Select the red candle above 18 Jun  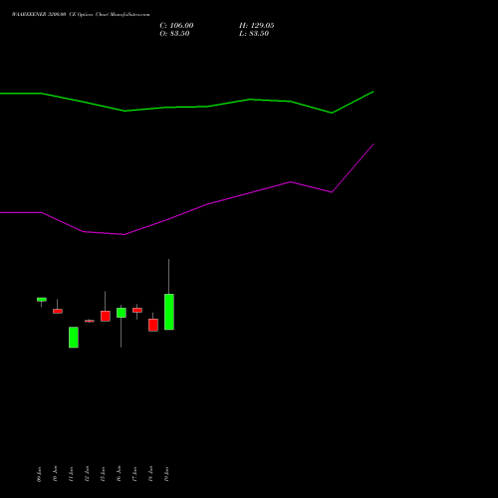point(153,325)
